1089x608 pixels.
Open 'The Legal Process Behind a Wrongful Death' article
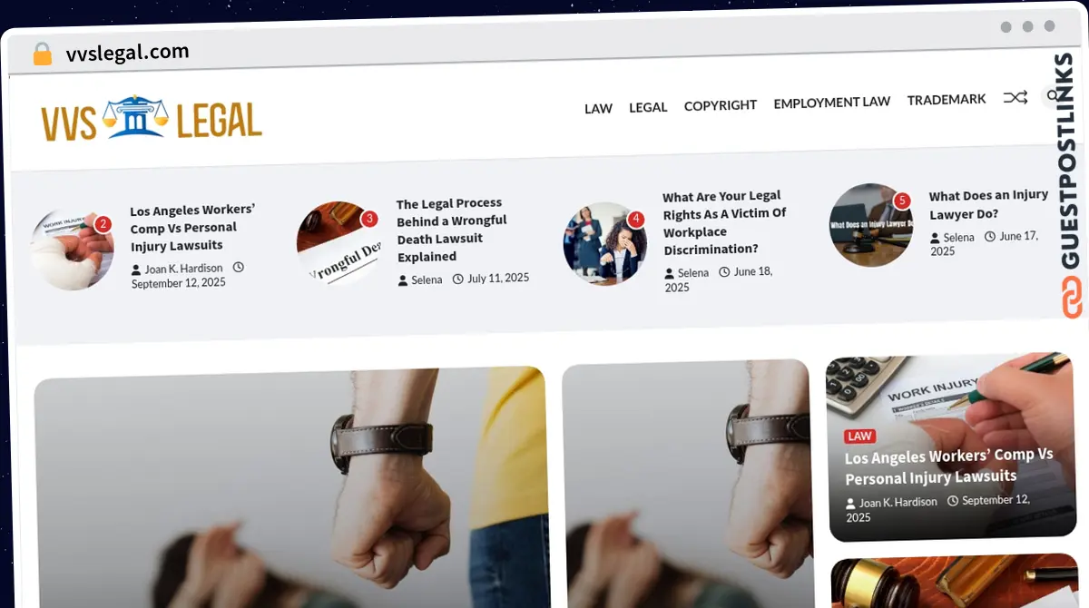click(x=452, y=230)
